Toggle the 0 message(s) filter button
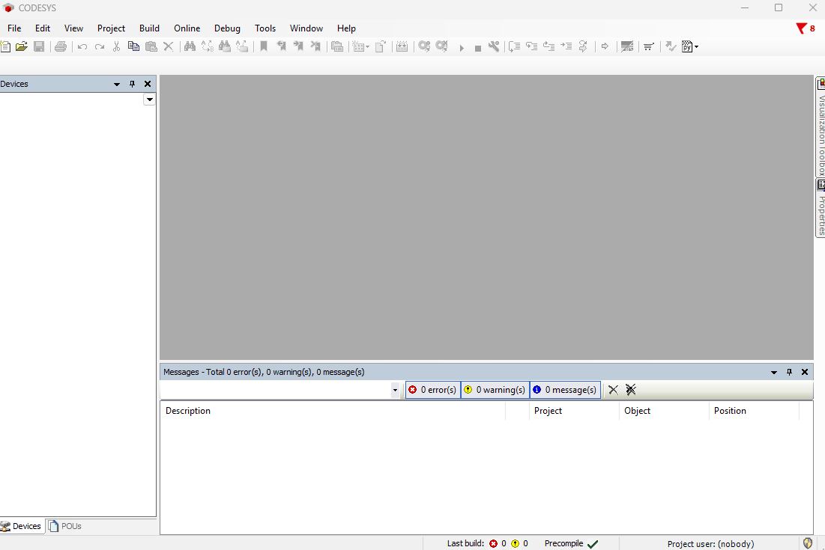Screen dimensions: 825x550 point(565,390)
